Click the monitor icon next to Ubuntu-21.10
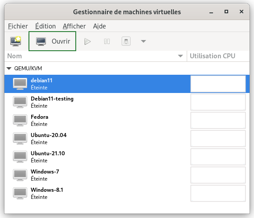The image size is (254, 218). coord(20,157)
